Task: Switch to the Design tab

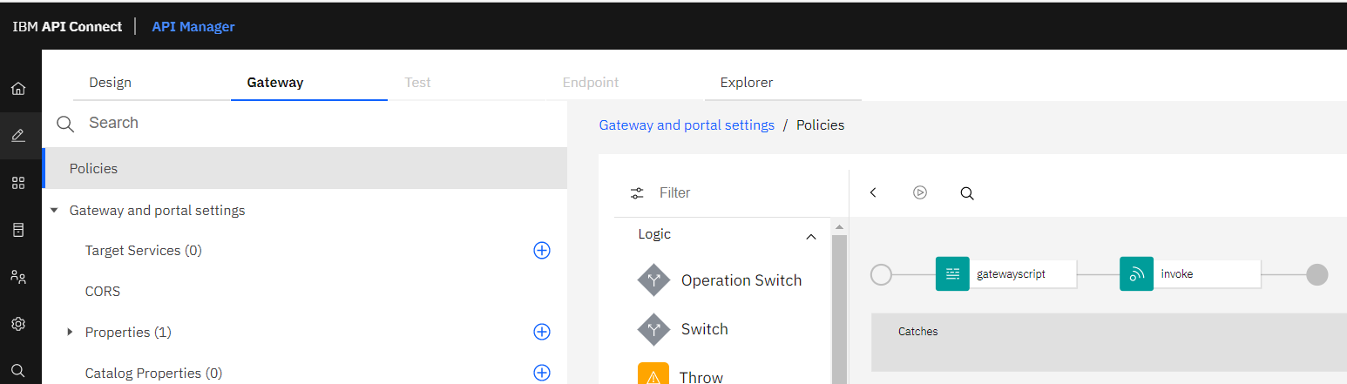Action: pos(110,83)
